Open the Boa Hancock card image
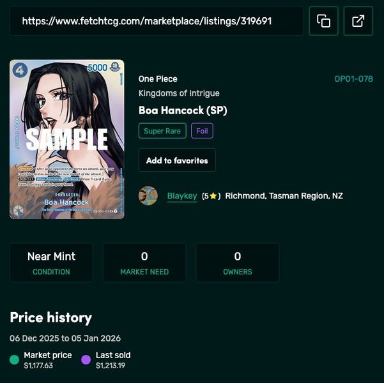 click(x=67, y=139)
